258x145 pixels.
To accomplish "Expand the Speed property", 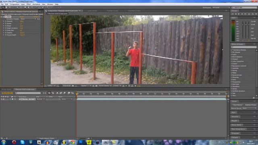I will tap(4, 23).
